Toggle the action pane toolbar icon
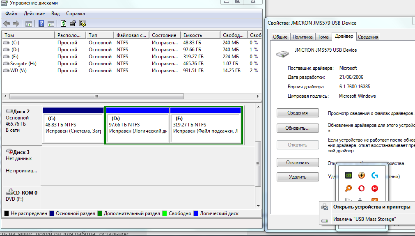Screen dimensions: 415x236 click(51, 24)
